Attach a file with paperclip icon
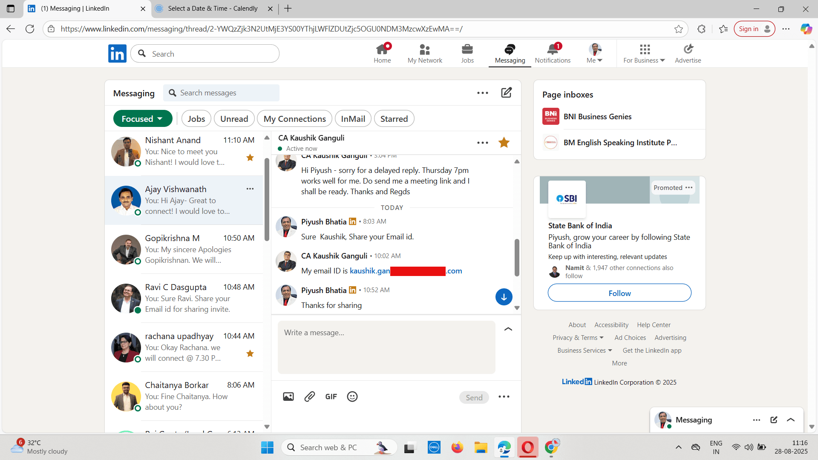The image size is (818, 460). [310, 397]
